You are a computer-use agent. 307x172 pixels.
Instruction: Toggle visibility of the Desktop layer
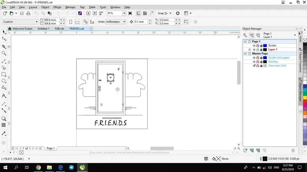pos(254,62)
